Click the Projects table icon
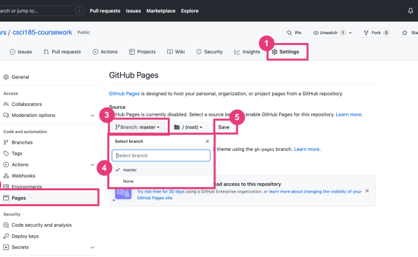The image size is (418, 257). tap(132, 51)
